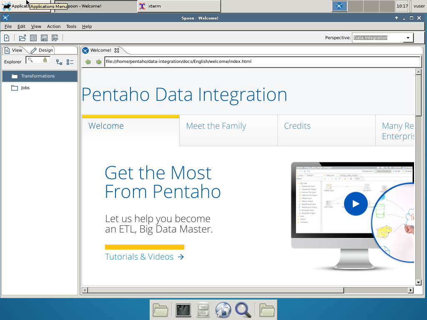Open the terminal emulator dock icon
Screen dimensions: 427x320
183,310
